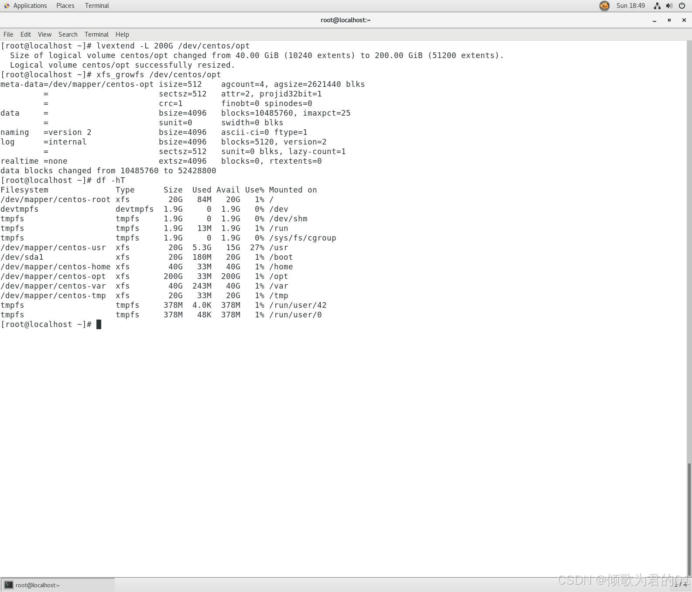692x592 pixels.
Task: Open the Edit menu
Action: (26, 34)
